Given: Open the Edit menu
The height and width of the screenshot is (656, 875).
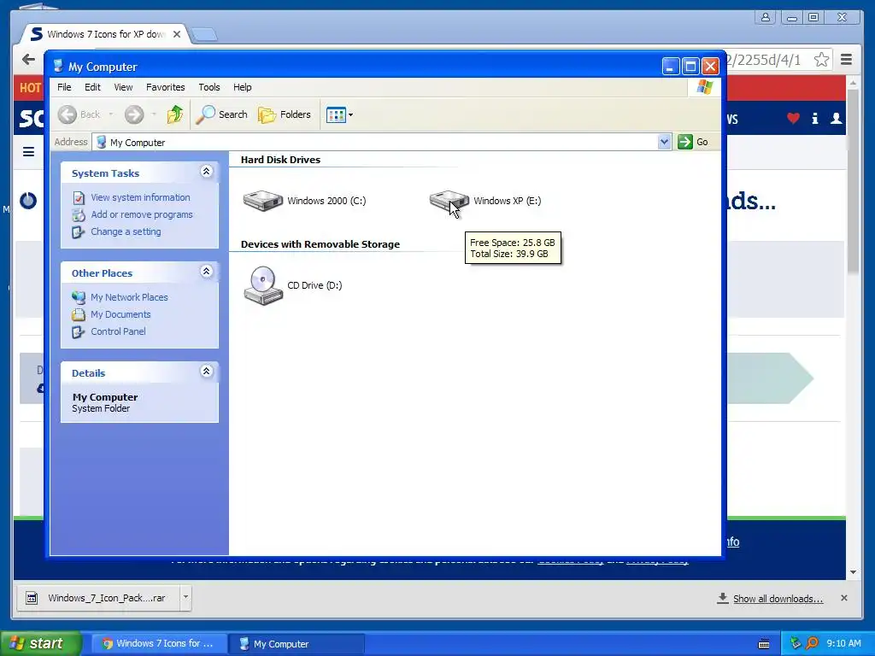Looking at the screenshot, I should 92,87.
